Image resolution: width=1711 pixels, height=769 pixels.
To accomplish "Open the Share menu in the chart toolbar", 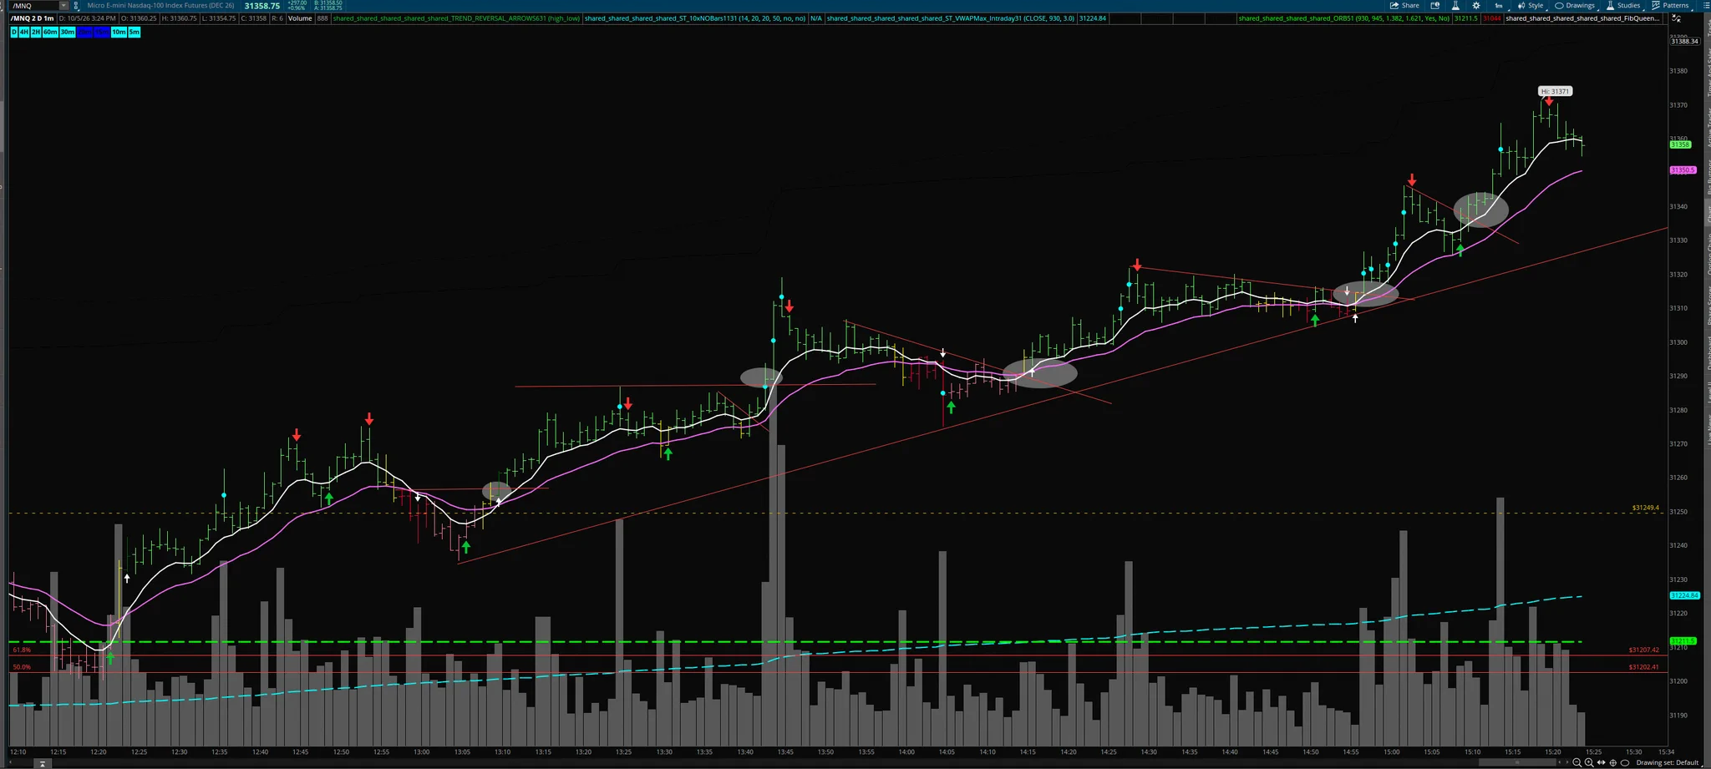I will (1404, 5).
